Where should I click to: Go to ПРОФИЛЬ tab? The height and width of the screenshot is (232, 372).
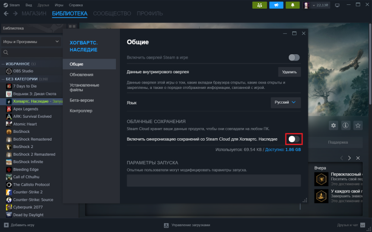pos(150,14)
